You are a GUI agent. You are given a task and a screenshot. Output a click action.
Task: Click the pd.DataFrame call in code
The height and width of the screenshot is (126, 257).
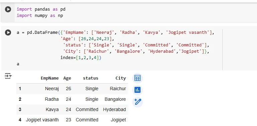point(42,32)
